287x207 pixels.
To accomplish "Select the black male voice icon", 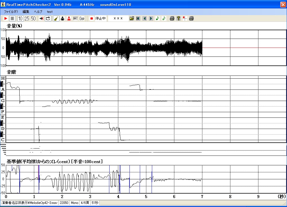I will pyautogui.click(x=63, y=18).
